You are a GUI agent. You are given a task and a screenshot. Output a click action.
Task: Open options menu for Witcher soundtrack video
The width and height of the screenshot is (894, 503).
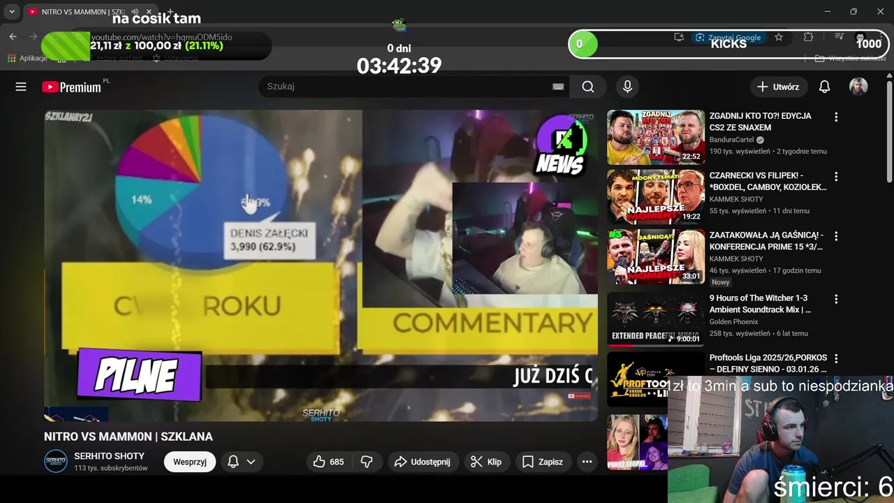coord(836,299)
